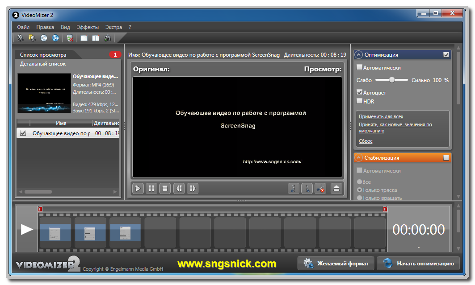475x285 pixels.
Task: Stop the preview playback
Action: click(x=165, y=189)
